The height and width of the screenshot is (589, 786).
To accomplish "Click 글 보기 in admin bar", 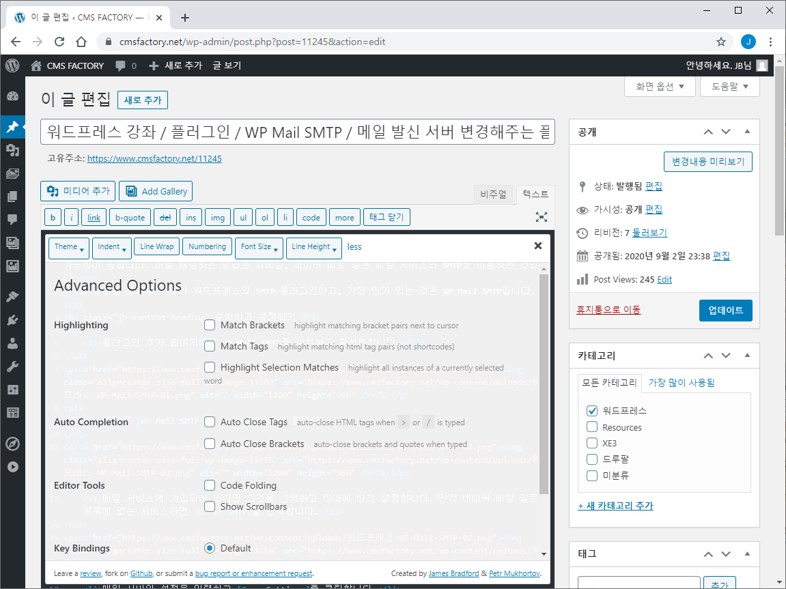I will pos(227,66).
